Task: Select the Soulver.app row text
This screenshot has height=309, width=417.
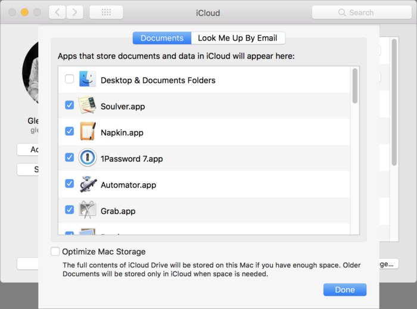Action: 123,107
